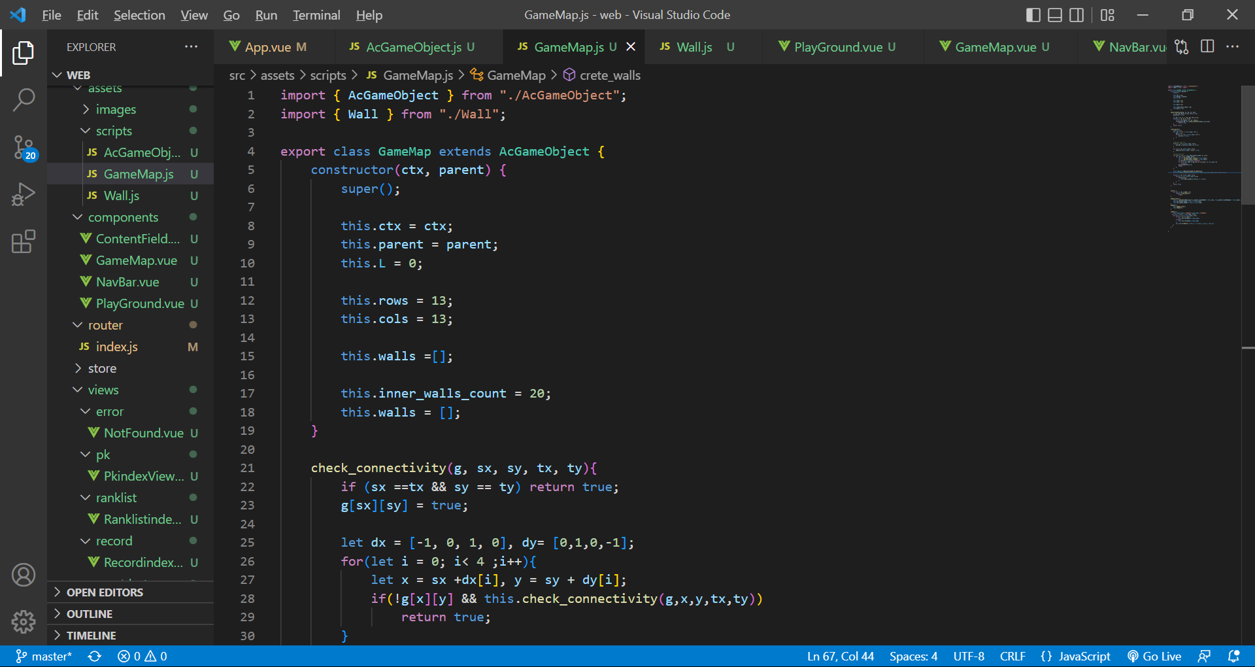Switch to the Wall.js tab
The width and height of the screenshot is (1255, 667).
pyautogui.click(x=703, y=47)
